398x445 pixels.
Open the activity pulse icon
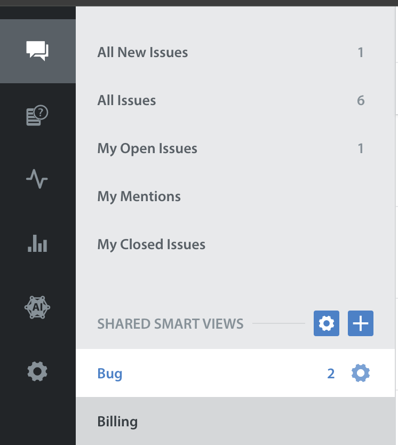click(x=37, y=179)
